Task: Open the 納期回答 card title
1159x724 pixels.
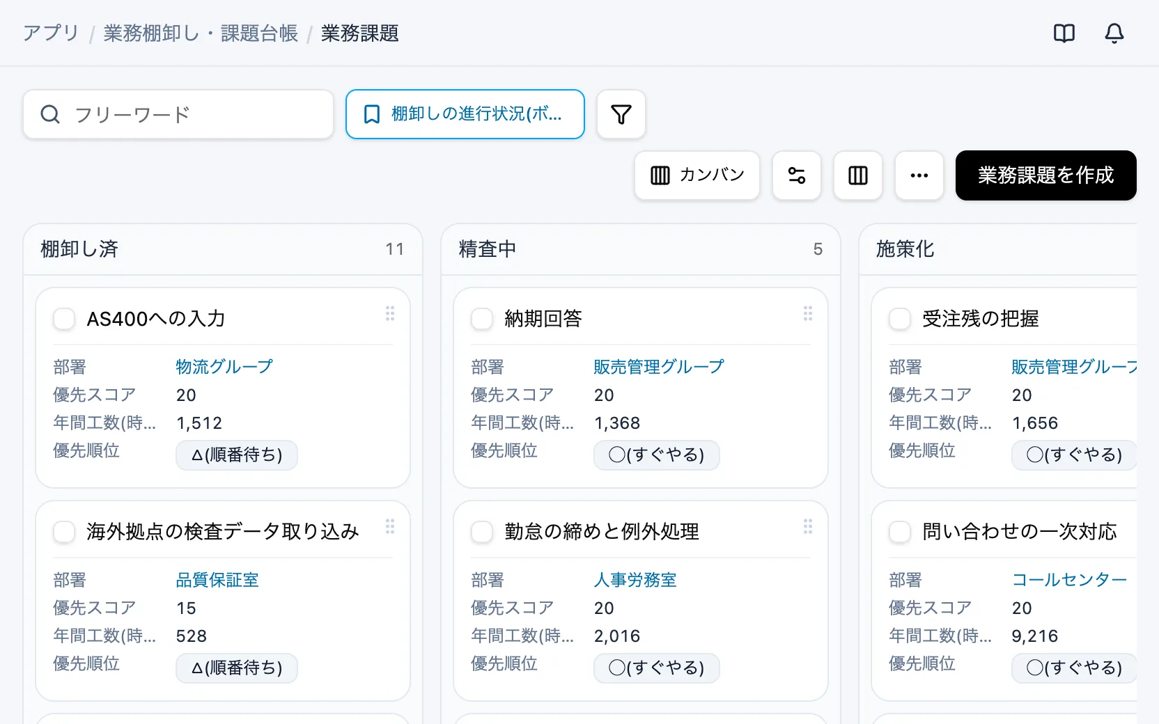Action: coord(543,319)
